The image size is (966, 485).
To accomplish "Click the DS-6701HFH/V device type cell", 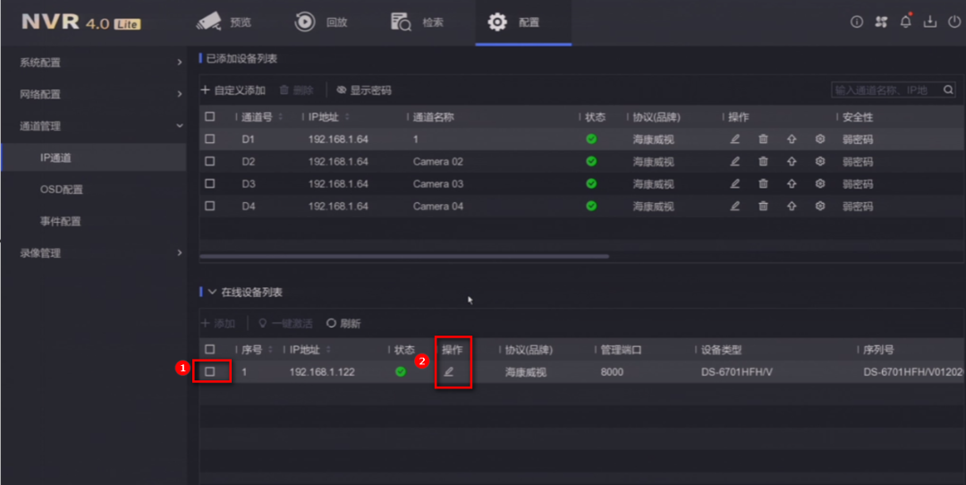I will 737,372.
